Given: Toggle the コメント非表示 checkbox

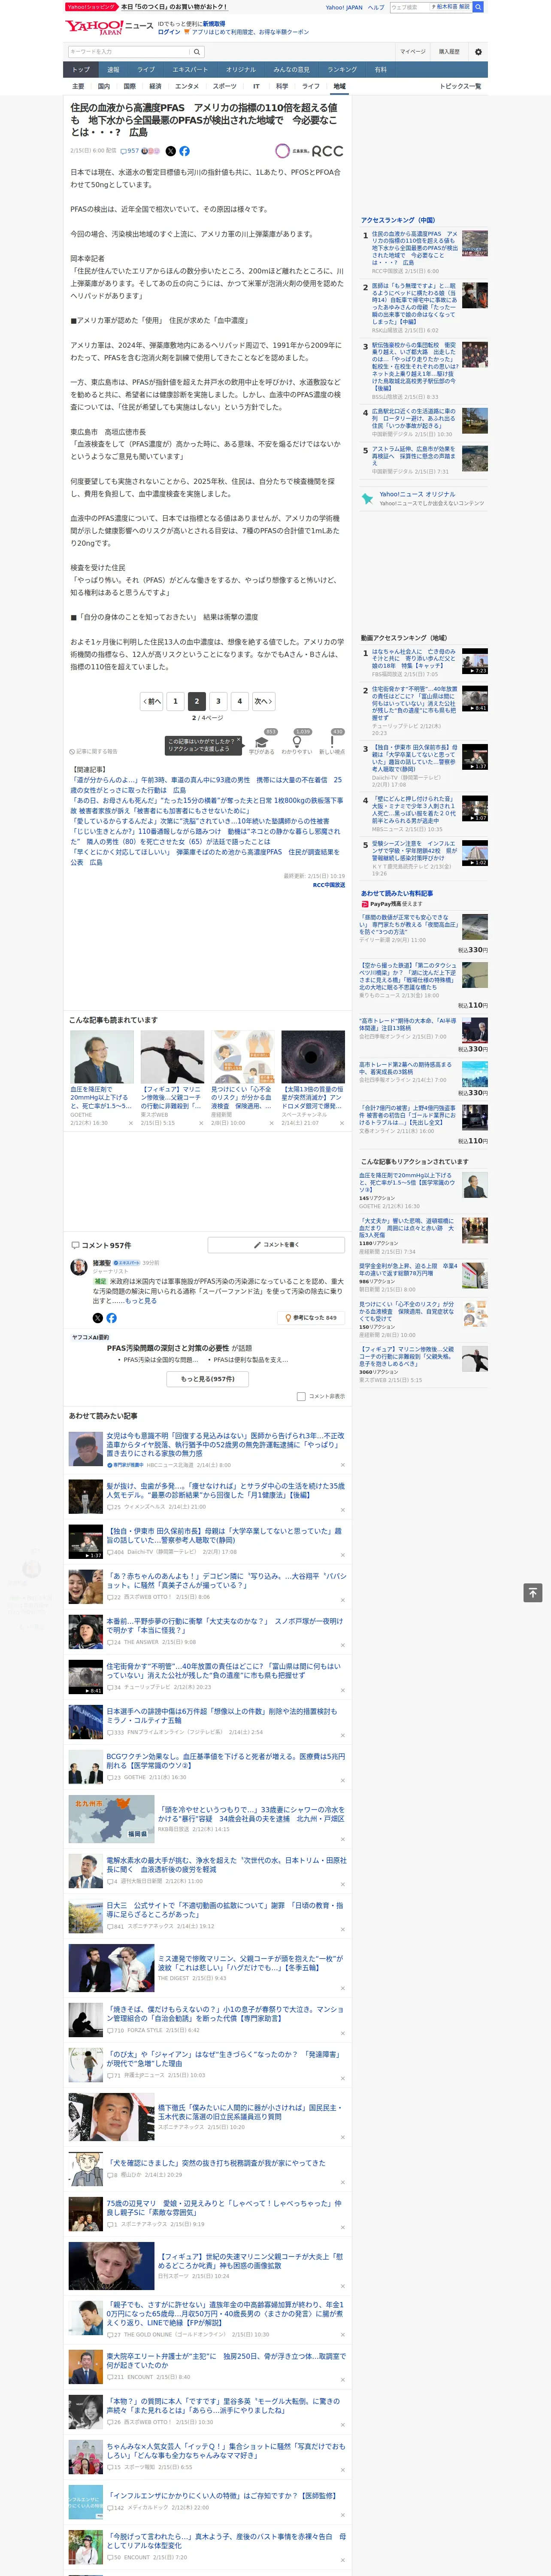Looking at the screenshot, I should coord(301,1396).
